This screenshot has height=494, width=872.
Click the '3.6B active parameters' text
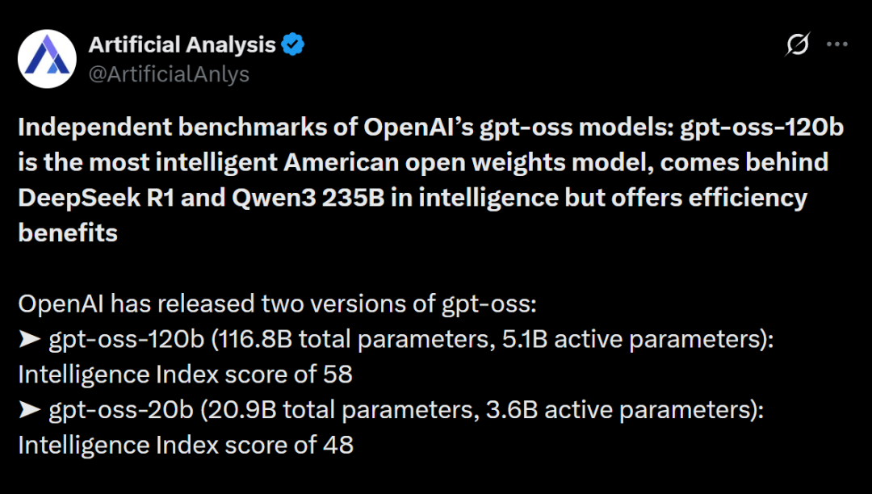(619, 410)
